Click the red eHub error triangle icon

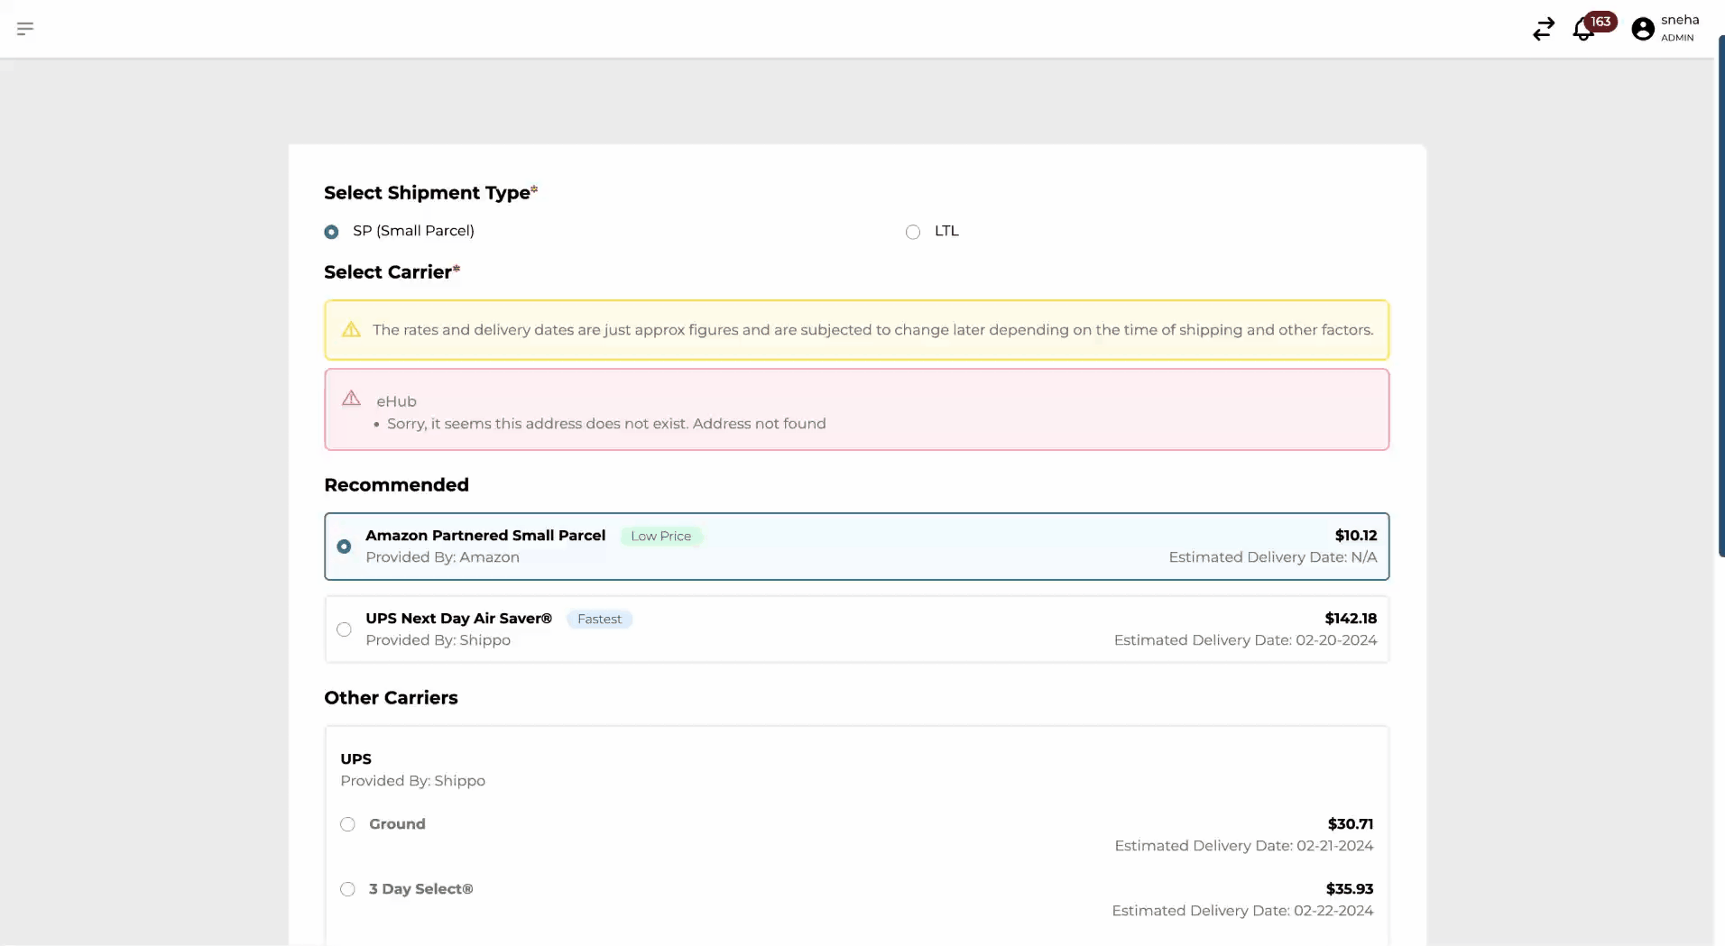point(351,399)
